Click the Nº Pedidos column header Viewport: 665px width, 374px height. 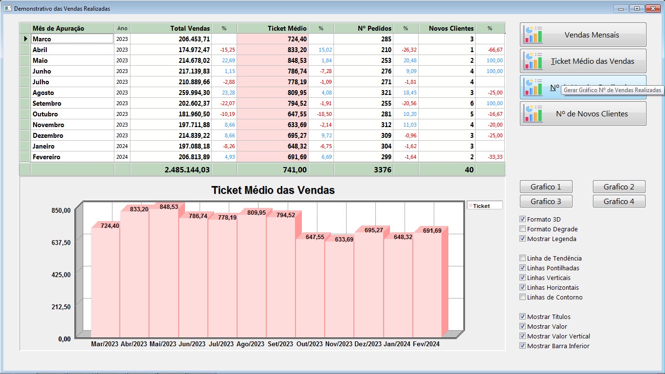[364, 28]
